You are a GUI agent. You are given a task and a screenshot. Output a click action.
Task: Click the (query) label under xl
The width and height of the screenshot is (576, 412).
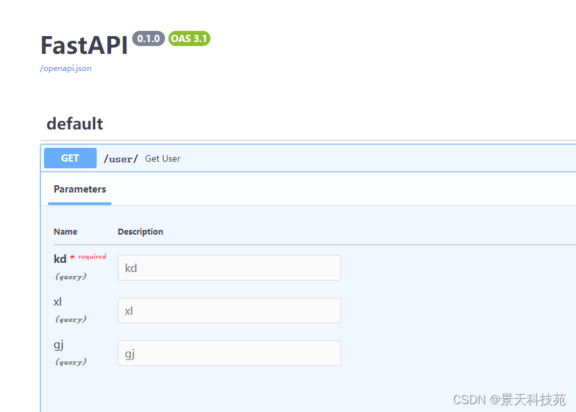(x=71, y=319)
